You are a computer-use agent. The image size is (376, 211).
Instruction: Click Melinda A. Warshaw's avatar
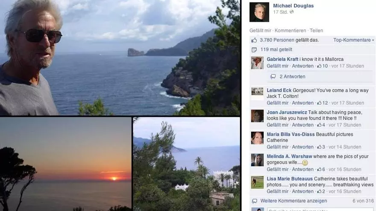coord(257,160)
